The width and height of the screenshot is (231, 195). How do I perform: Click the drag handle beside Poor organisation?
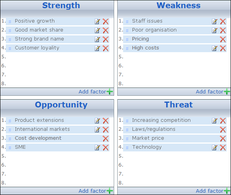click(127, 30)
